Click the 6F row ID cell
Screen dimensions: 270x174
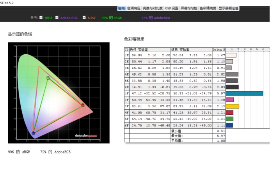click(127, 126)
